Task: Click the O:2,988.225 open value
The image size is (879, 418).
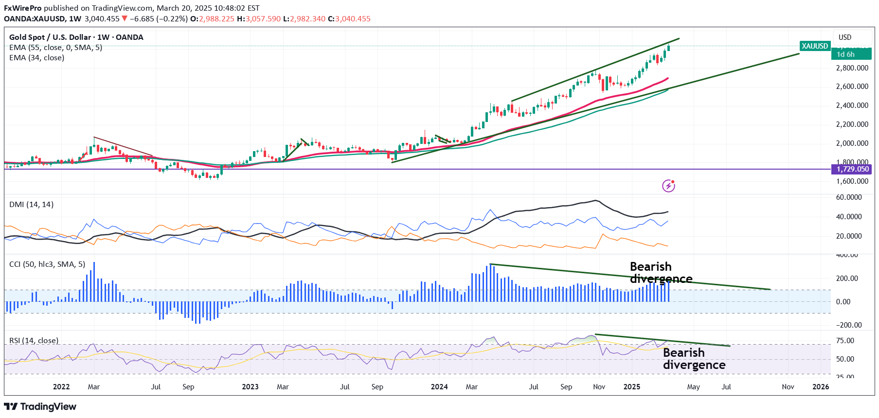Action: click(x=212, y=19)
